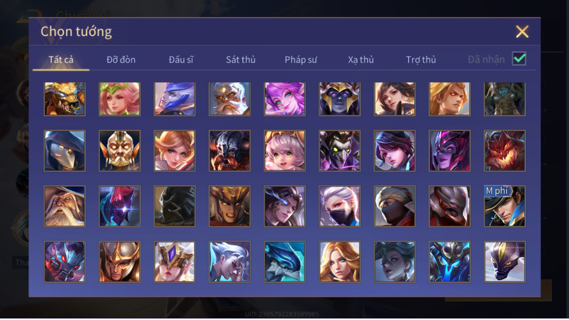This screenshot has width=569, height=320.
Task: Close the 'Chọn tướng' dialog
Action: coord(522,31)
